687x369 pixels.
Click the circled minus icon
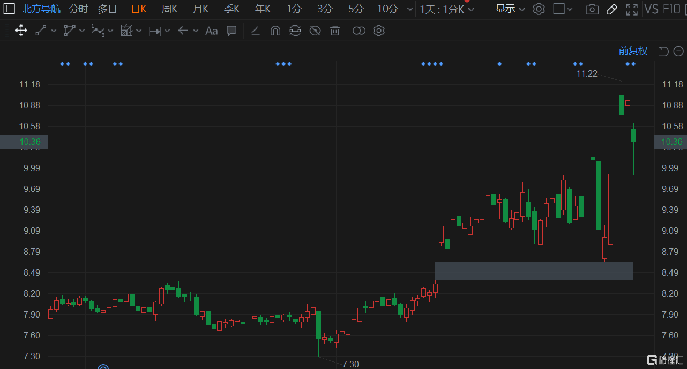[678, 51]
